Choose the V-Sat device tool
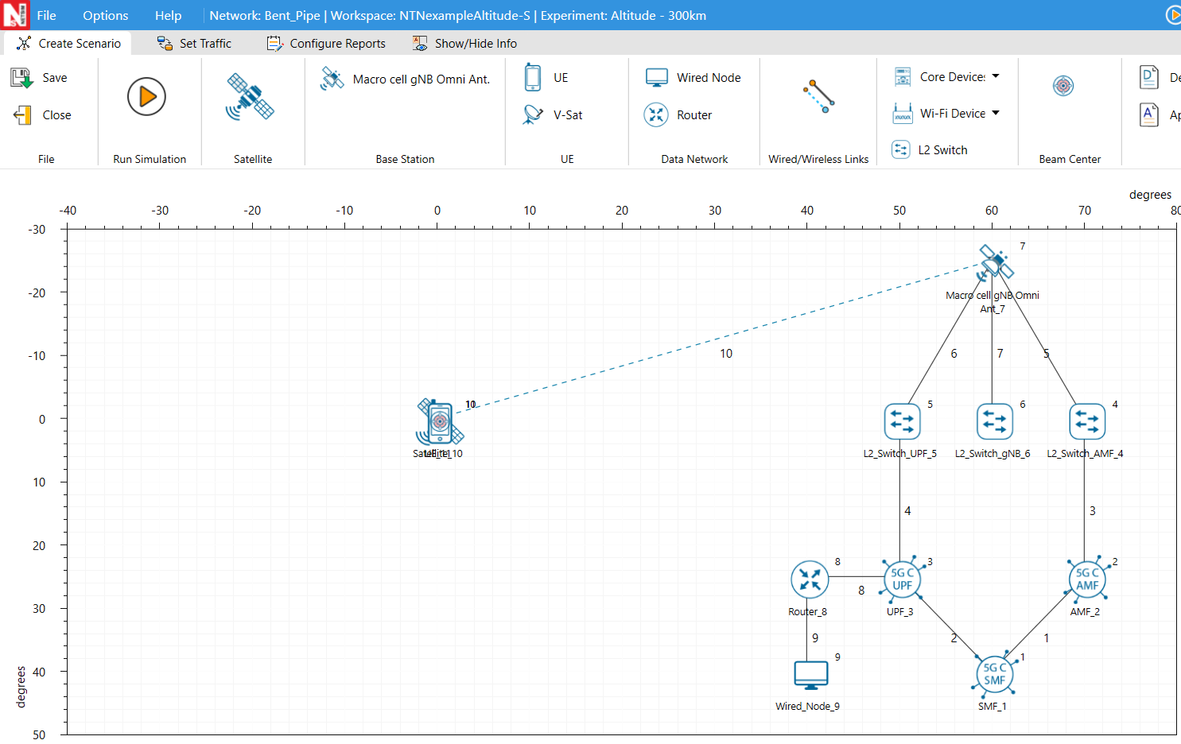 click(x=534, y=115)
